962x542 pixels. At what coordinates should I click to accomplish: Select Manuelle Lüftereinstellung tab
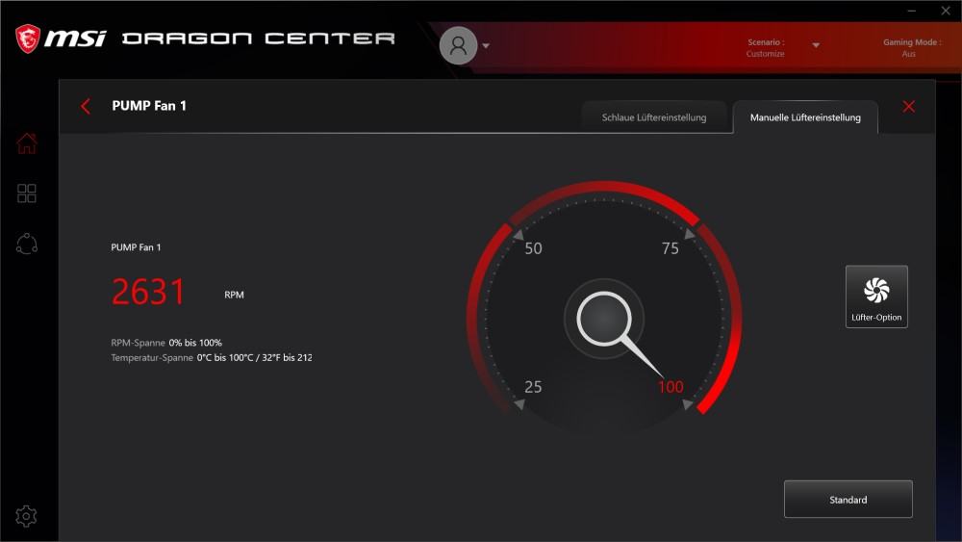805,117
